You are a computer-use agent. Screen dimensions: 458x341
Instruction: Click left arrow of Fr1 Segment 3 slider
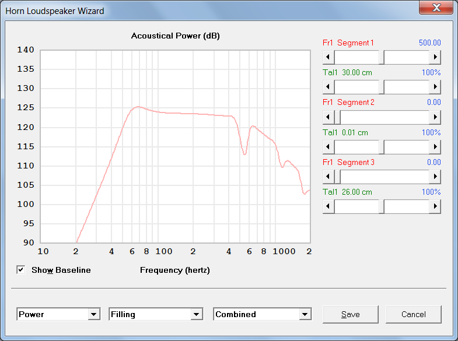click(328, 177)
